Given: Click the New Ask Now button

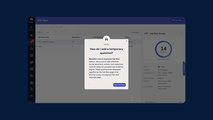Looking at the screenshot, I should tap(177, 20).
